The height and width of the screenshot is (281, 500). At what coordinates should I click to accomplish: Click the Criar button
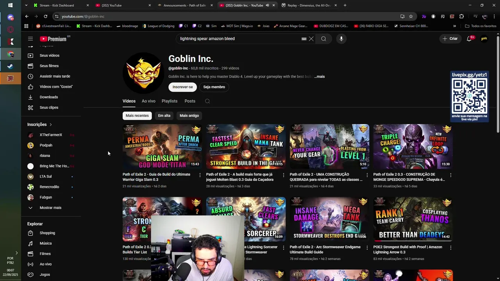[450, 39]
